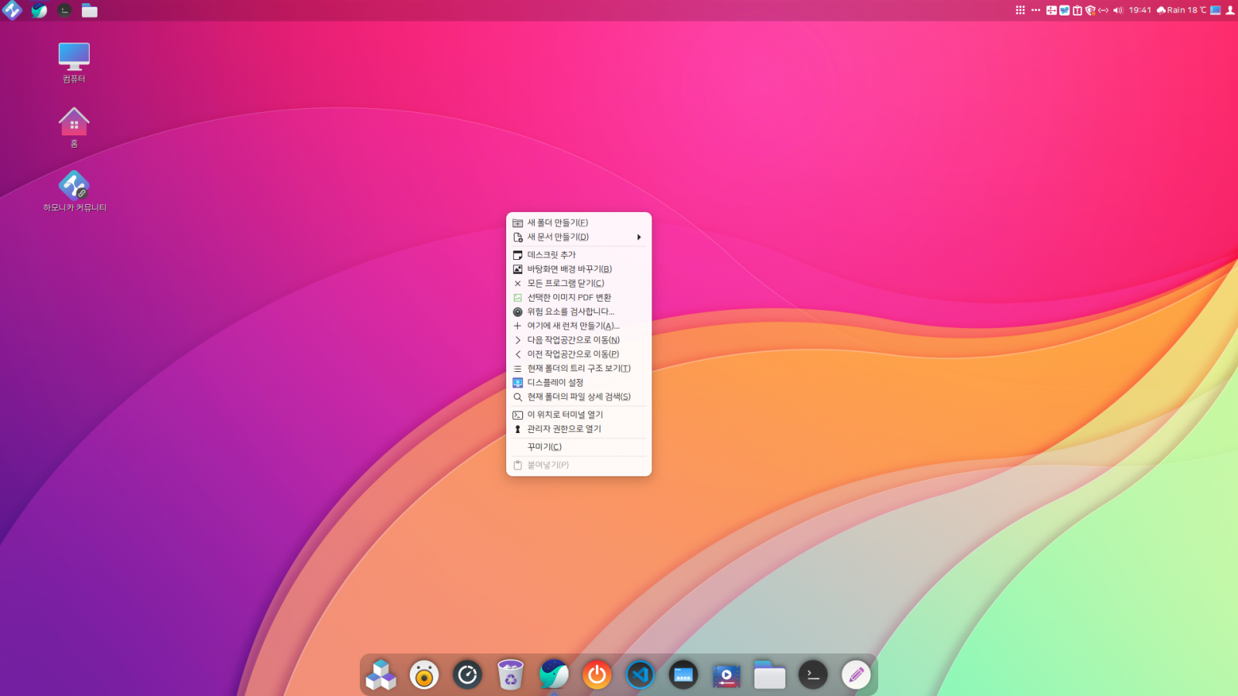Open the purple pencil editor in dock

[x=856, y=675]
